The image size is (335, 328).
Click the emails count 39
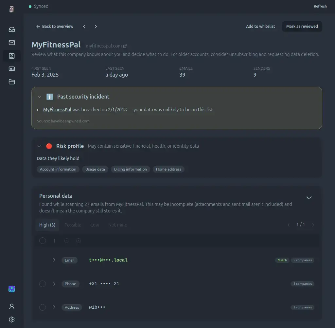click(182, 75)
